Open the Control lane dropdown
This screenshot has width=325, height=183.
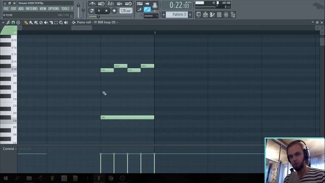click(x=10, y=149)
